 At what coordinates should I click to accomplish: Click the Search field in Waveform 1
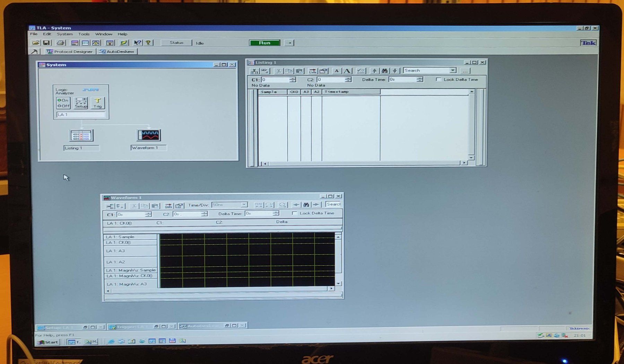pyautogui.click(x=333, y=204)
